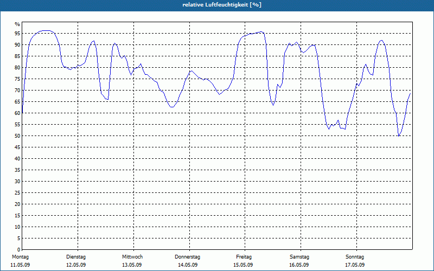Click the '70' y-axis tick label
This screenshot has width=434, height=271.
pos(17,91)
